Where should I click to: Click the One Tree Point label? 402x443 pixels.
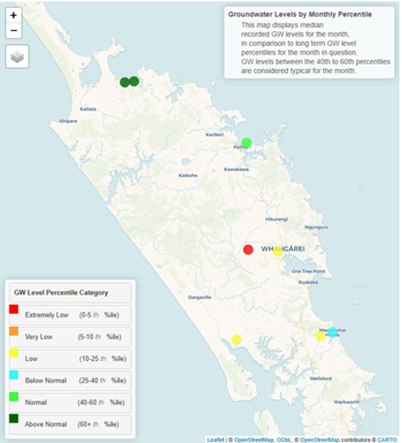309,272
